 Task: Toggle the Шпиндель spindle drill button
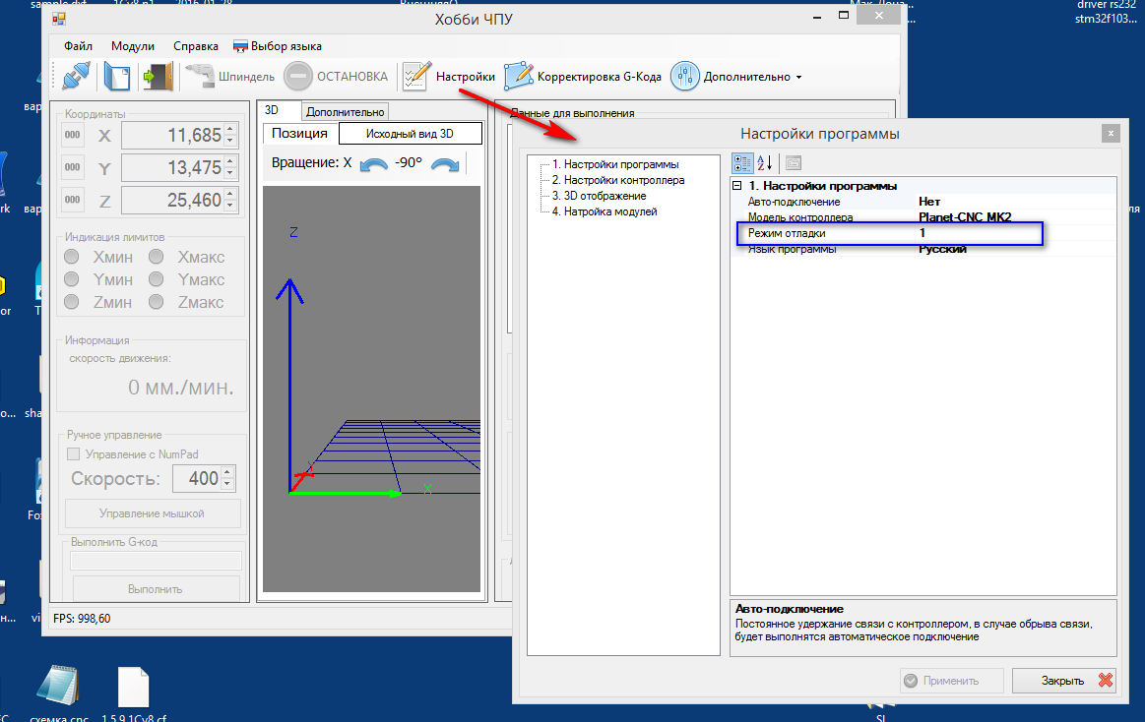pyautogui.click(x=229, y=77)
